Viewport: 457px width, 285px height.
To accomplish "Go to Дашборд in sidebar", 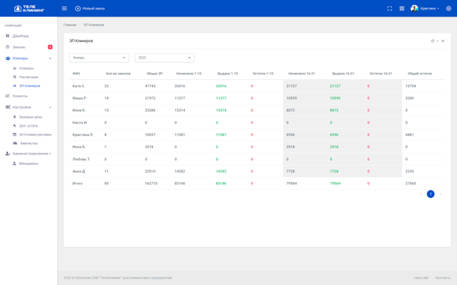I will tap(21, 36).
